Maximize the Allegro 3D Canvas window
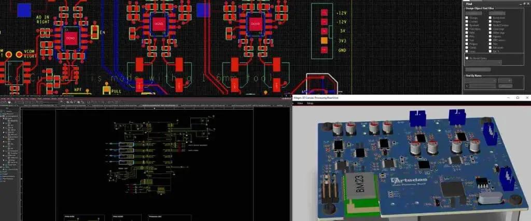The image size is (531, 221). click(x=518, y=97)
